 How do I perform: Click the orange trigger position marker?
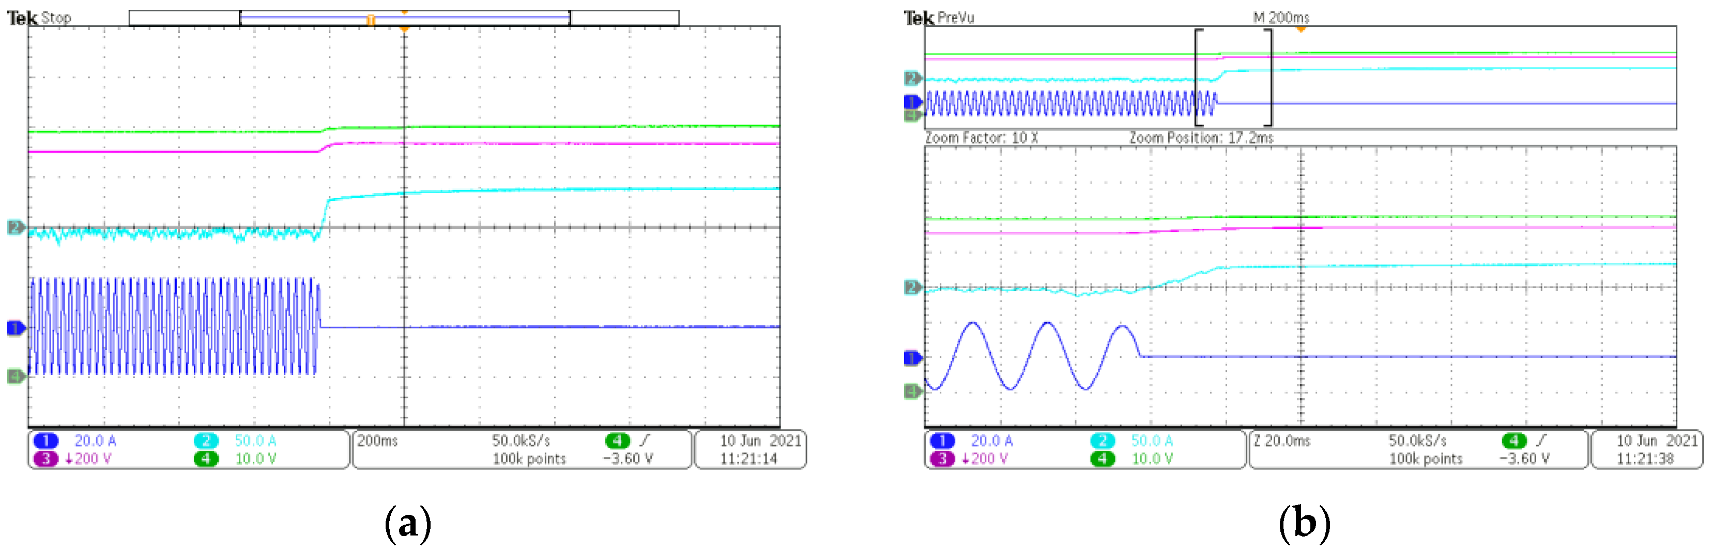point(404,29)
